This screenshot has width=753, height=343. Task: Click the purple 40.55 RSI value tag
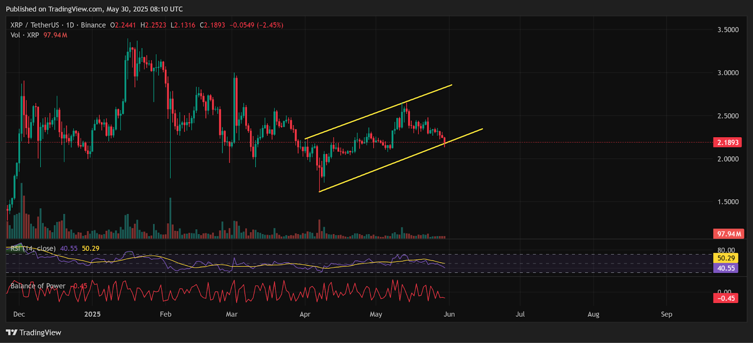coord(726,268)
